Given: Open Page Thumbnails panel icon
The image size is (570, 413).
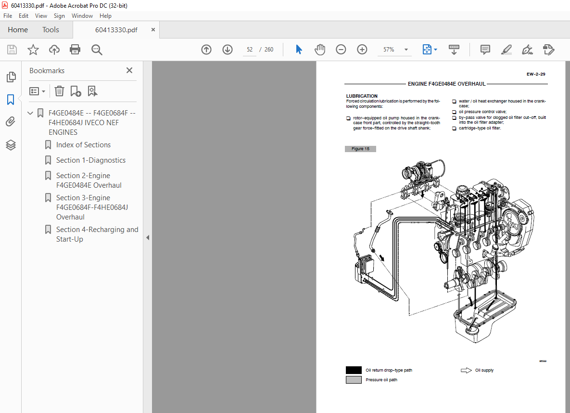Looking at the screenshot, I should pos(11,77).
